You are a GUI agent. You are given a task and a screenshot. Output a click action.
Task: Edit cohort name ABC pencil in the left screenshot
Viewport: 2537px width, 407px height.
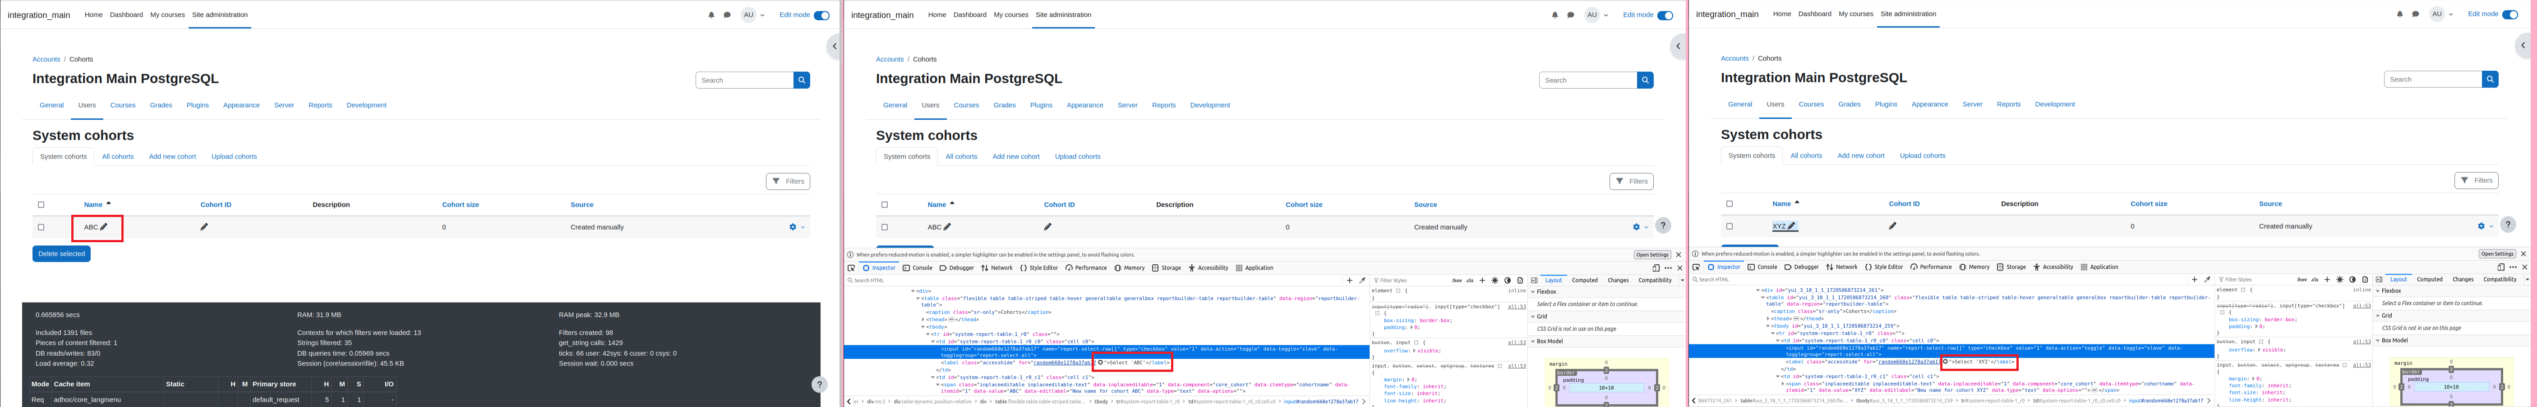tap(103, 227)
